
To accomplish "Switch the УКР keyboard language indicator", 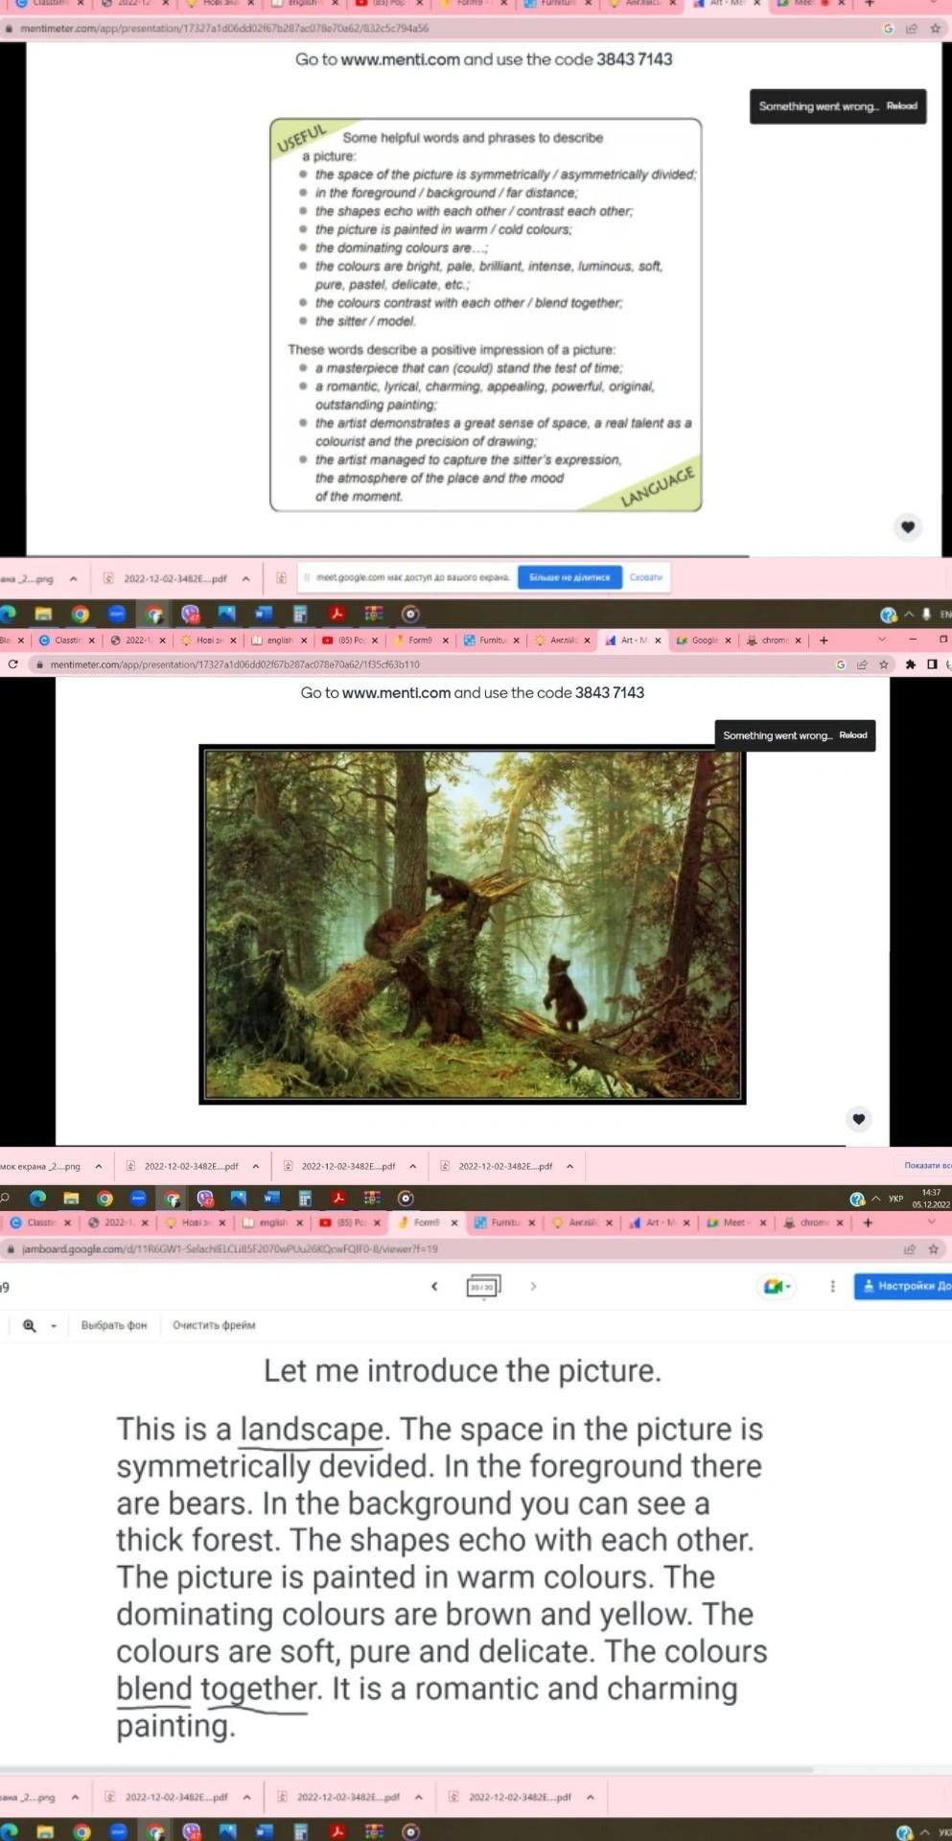I will coord(895,1199).
